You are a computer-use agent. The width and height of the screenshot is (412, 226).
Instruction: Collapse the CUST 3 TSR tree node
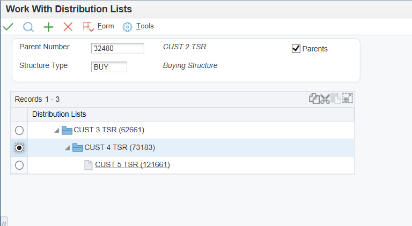pos(56,130)
